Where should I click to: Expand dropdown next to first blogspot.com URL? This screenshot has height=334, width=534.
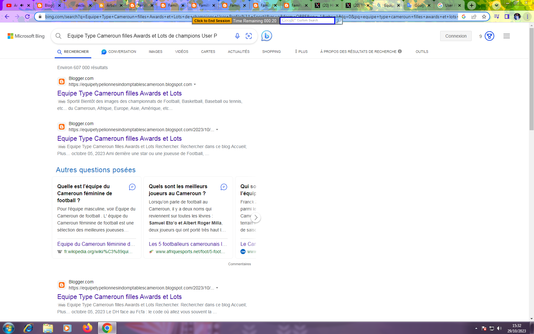click(195, 85)
